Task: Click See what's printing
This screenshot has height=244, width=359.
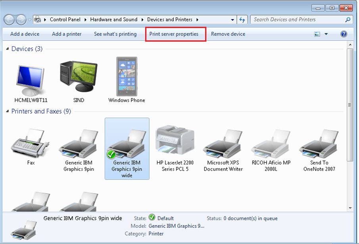Action: tap(115, 34)
